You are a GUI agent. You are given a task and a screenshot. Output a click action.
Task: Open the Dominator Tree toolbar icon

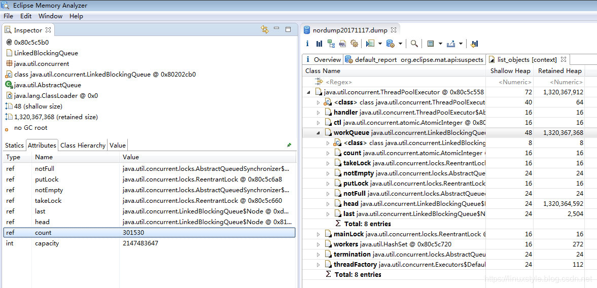coord(331,44)
